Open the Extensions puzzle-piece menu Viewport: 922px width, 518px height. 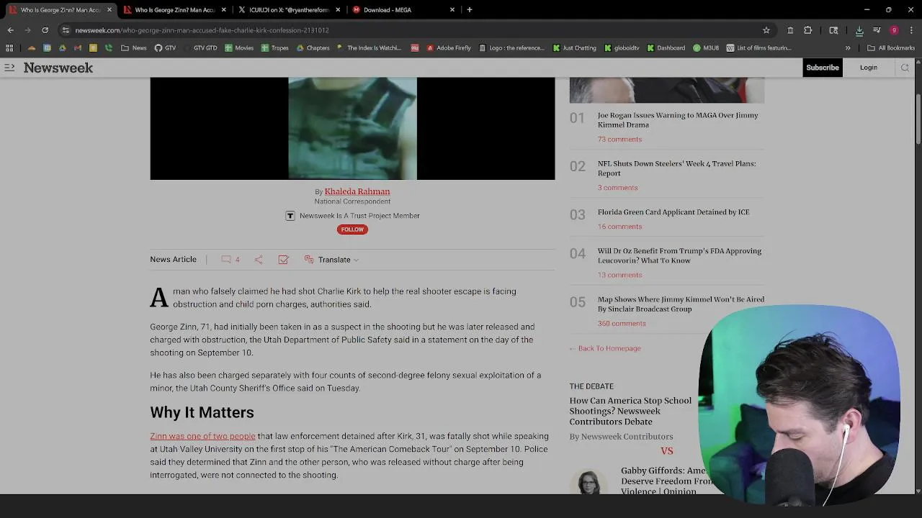(x=807, y=30)
